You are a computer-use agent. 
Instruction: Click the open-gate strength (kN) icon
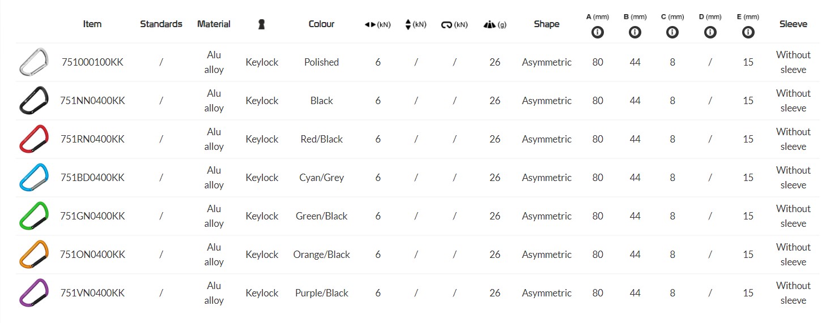click(446, 24)
